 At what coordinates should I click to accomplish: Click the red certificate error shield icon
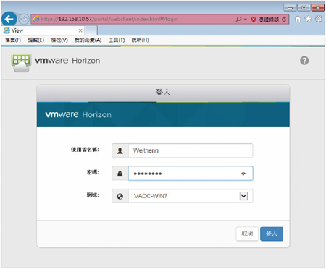coord(254,20)
